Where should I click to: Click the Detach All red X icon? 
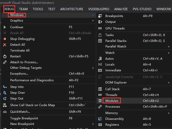pyautogui.click(x=5, y=45)
